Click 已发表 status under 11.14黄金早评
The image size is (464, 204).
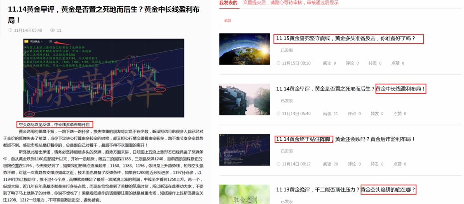tap(287, 101)
